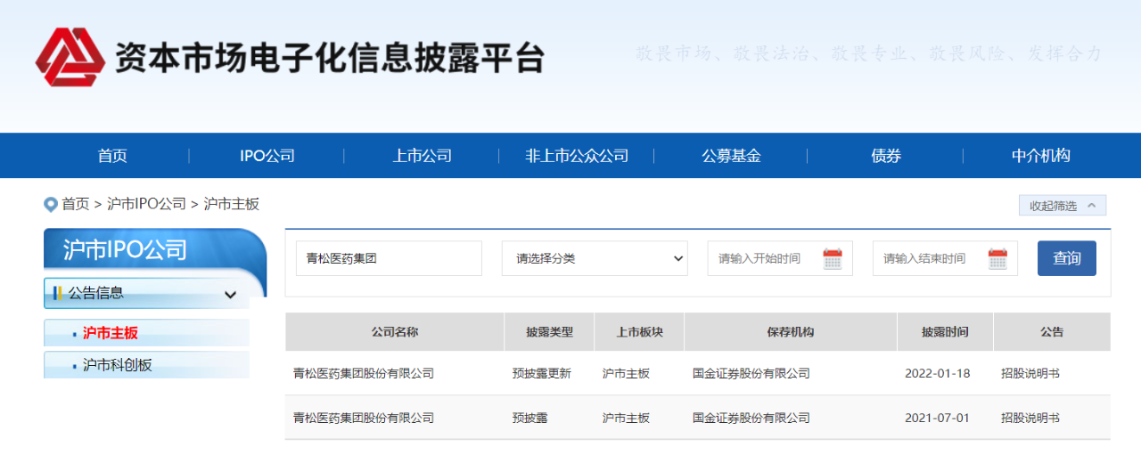Open the 请选择分类 category dropdown
This screenshot has width=1141, height=455.
[595, 258]
